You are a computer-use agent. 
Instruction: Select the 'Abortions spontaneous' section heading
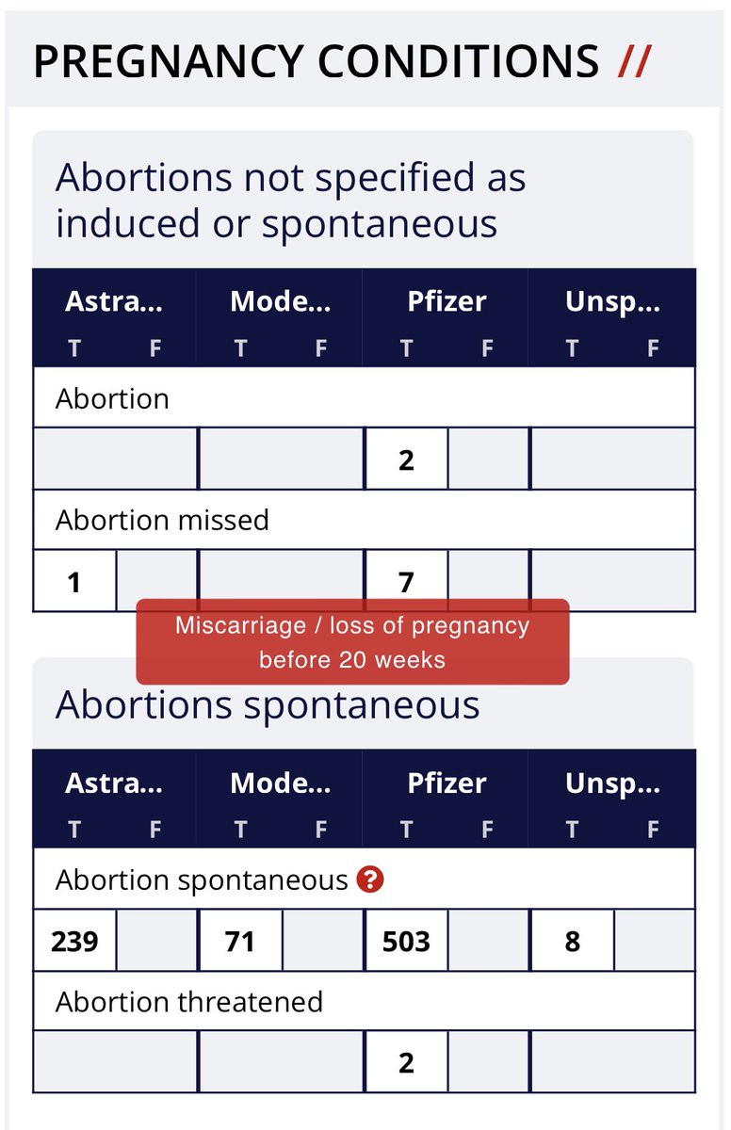(268, 704)
